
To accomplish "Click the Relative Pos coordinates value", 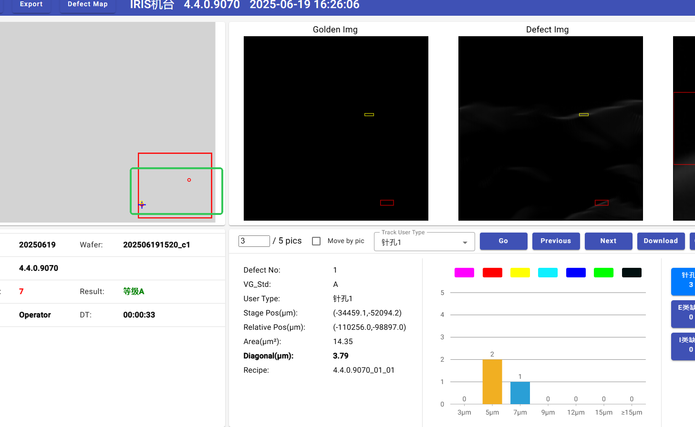I will coord(370,327).
